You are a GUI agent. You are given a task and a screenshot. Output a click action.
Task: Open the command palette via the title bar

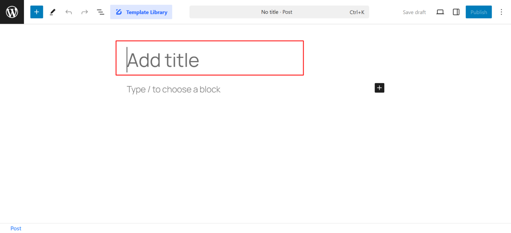[x=279, y=12]
